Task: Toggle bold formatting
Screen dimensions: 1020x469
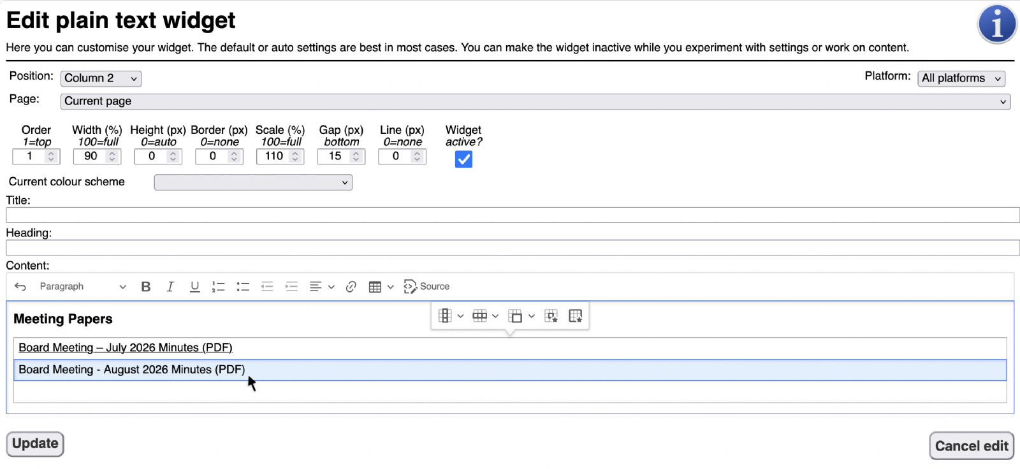Action: (x=146, y=287)
